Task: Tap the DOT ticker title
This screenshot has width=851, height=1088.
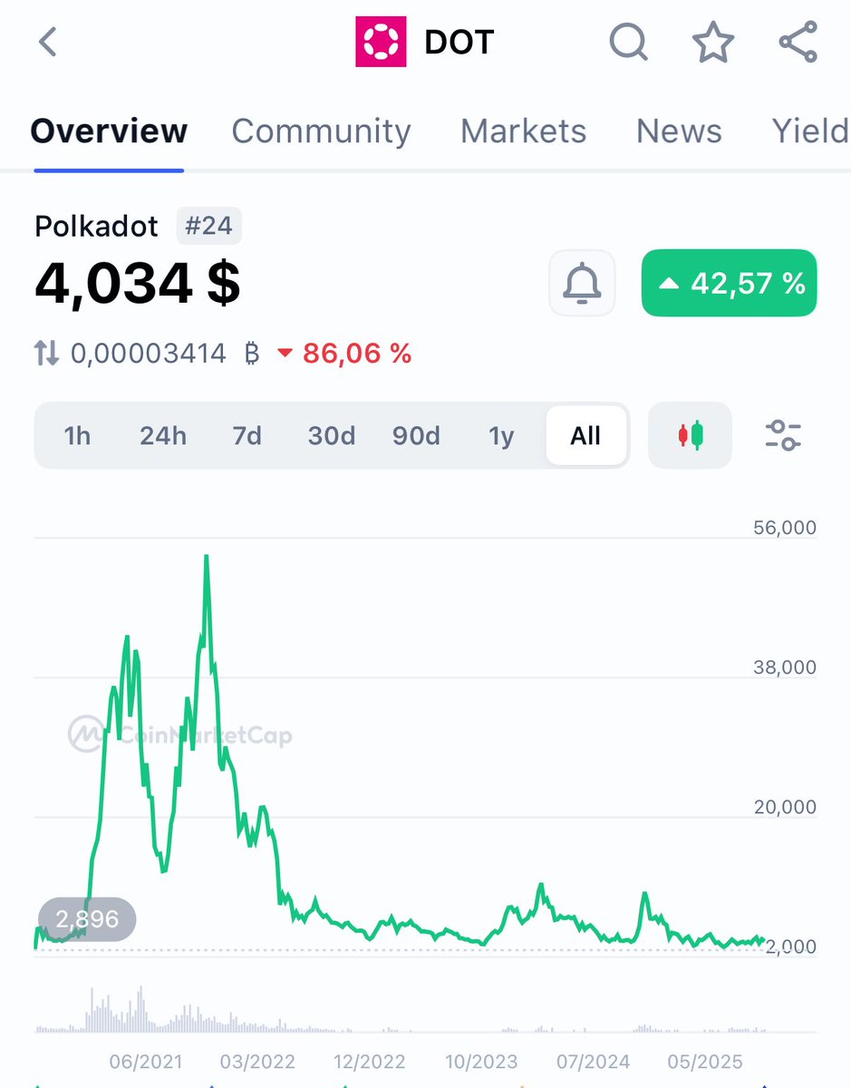Action: pyautogui.click(x=459, y=42)
